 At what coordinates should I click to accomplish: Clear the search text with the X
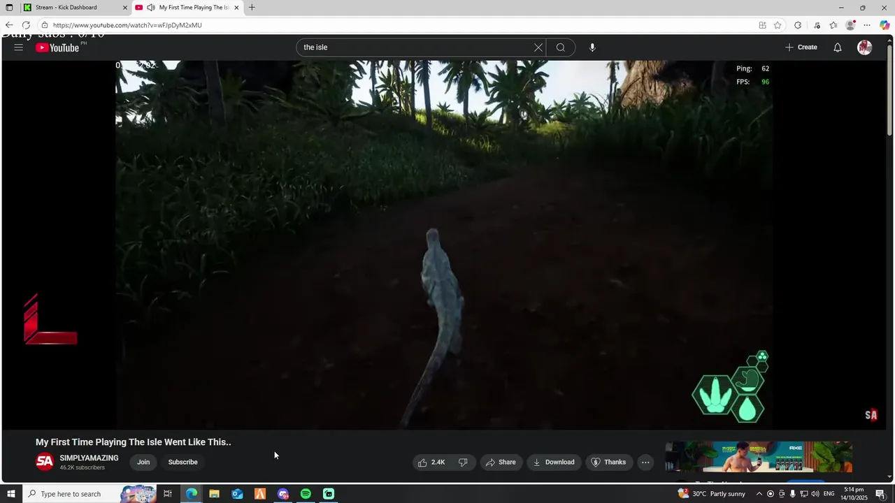[x=538, y=48]
